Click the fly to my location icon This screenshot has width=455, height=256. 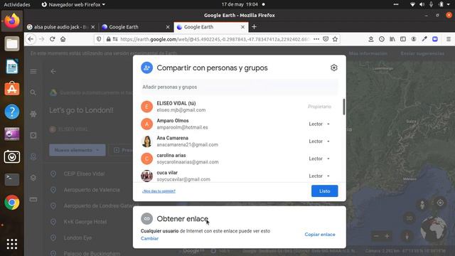coord(440,203)
